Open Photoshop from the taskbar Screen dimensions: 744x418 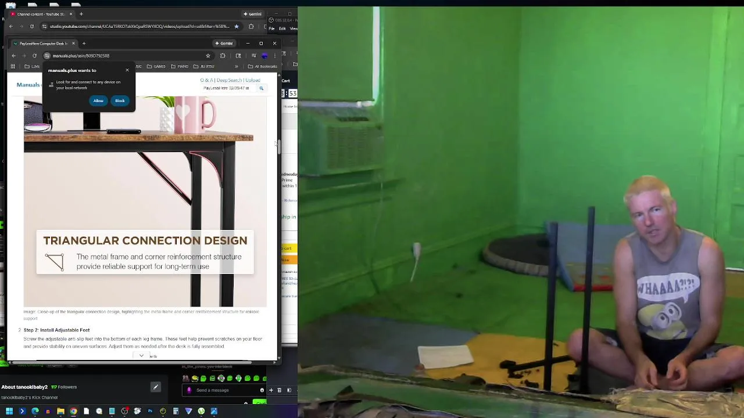(150, 411)
